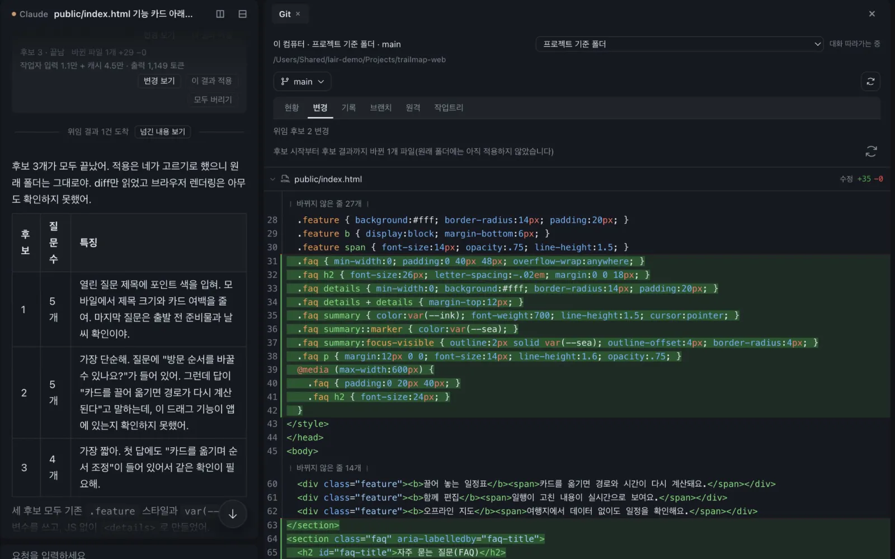Viewport: 895px width, 559px height.
Task: Switch conversation pane to stacked row layout
Action: coord(242,14)
